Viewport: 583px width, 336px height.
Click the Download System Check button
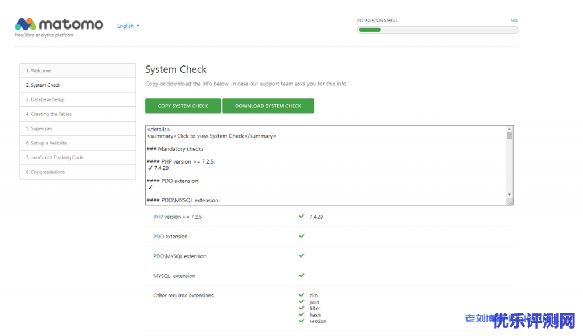coord(268,106)
